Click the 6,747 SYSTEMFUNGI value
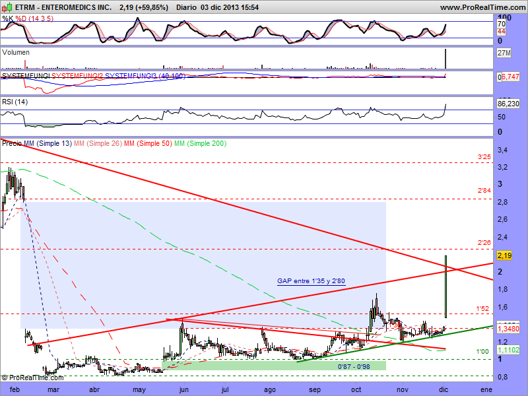The image size is (528, 396). (510, 77)
